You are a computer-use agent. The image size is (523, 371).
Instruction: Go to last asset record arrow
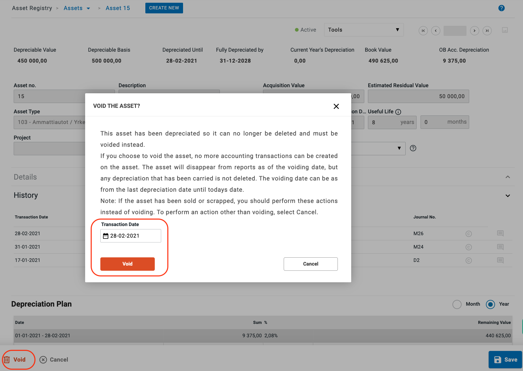[x=487, y=31]
